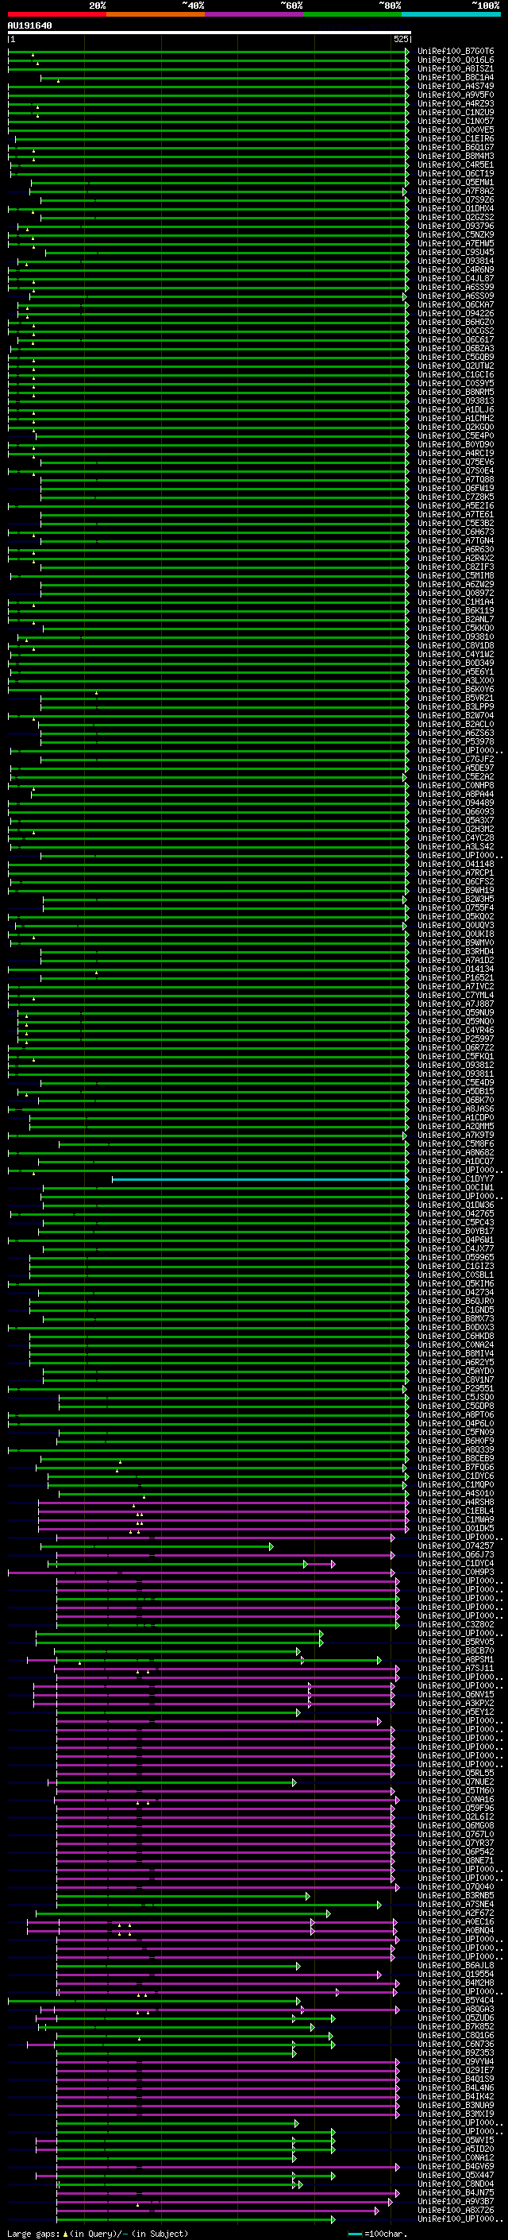508x2240 pixels.
Task: Select label UniRef100_A6SS99
Action: [x=456, y=288]
